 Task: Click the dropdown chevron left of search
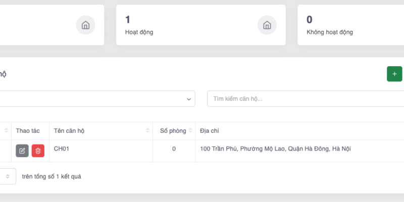tap(189, 99)
